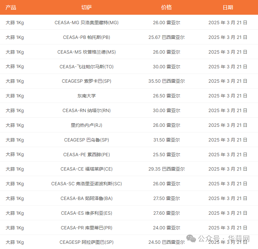Click date in 帕托斯(PB) row
The image size is (258, 249).
pyautogui.click(x=228, y=37)
